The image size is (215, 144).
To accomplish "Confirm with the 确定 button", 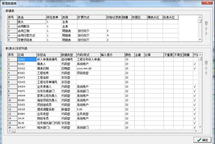I will (x=202, y=140).
